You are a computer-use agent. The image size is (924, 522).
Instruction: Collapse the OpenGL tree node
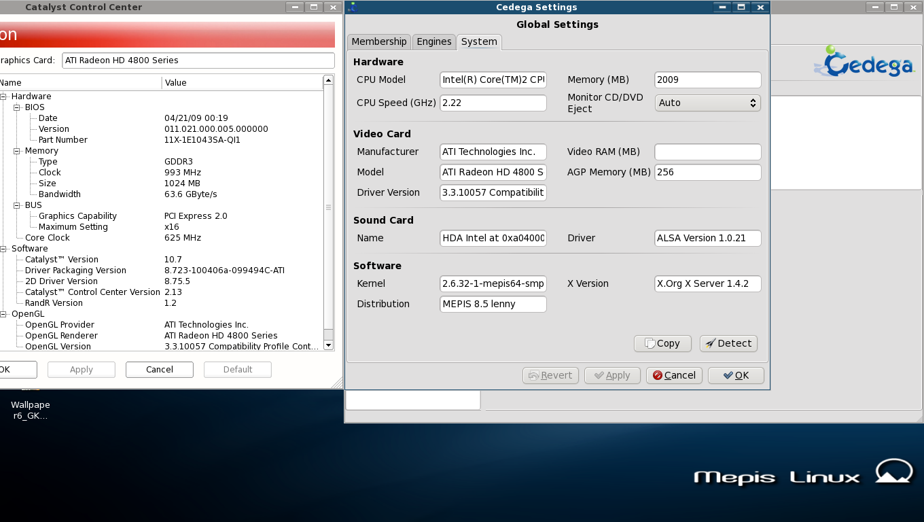click(x=3, y=314)
